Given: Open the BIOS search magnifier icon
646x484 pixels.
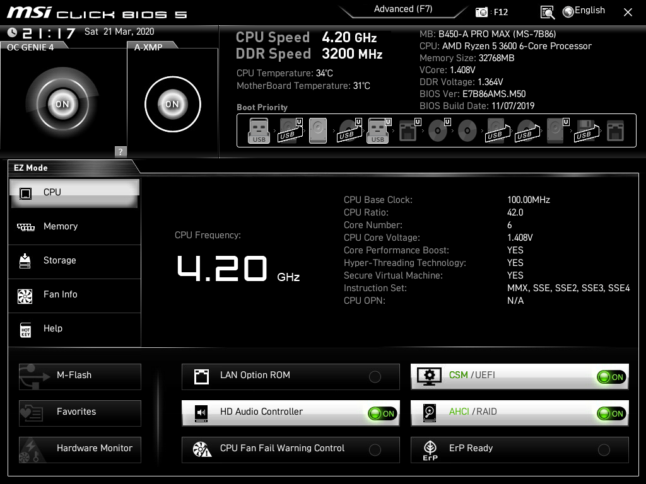Looking at the screenshot, I should coord(547,13).
